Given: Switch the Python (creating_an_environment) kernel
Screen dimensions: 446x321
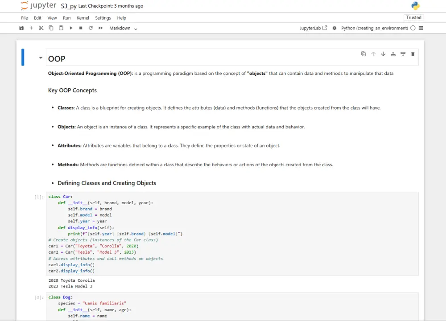Looking at the screenshot, I should [375, 28].
